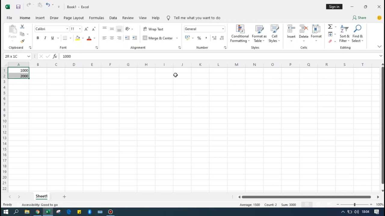Open Sort & Filter options
The image size is (385, 216).
(344, 34)
